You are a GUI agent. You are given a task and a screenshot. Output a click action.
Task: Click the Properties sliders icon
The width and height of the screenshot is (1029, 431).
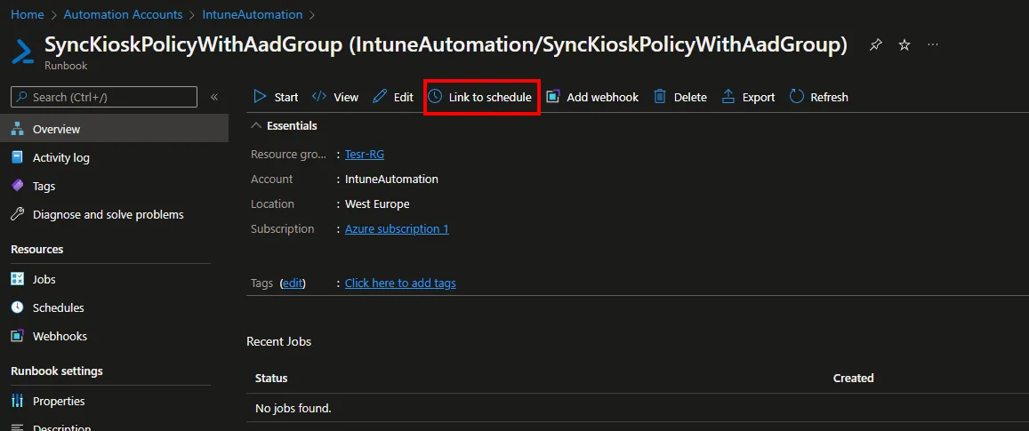(x=18, y=401)
